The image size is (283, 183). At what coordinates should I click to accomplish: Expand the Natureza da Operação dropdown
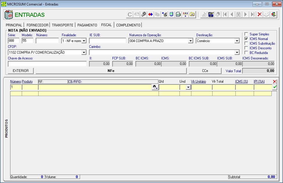point(191,41)
